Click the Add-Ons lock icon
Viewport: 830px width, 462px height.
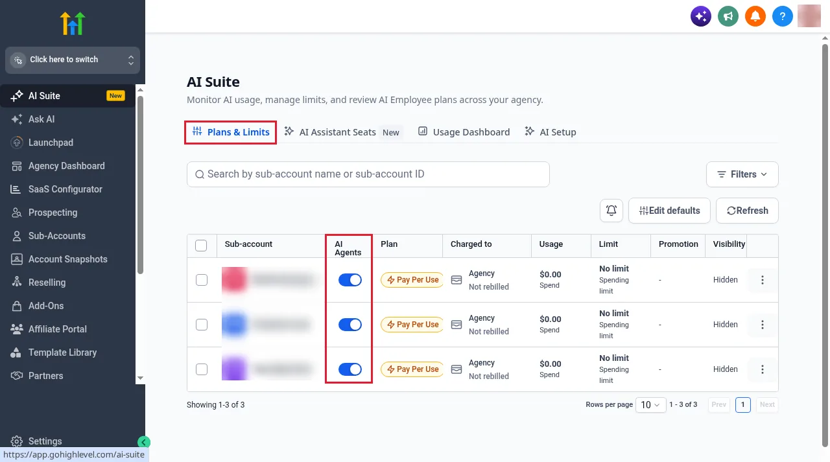point(17,306)
